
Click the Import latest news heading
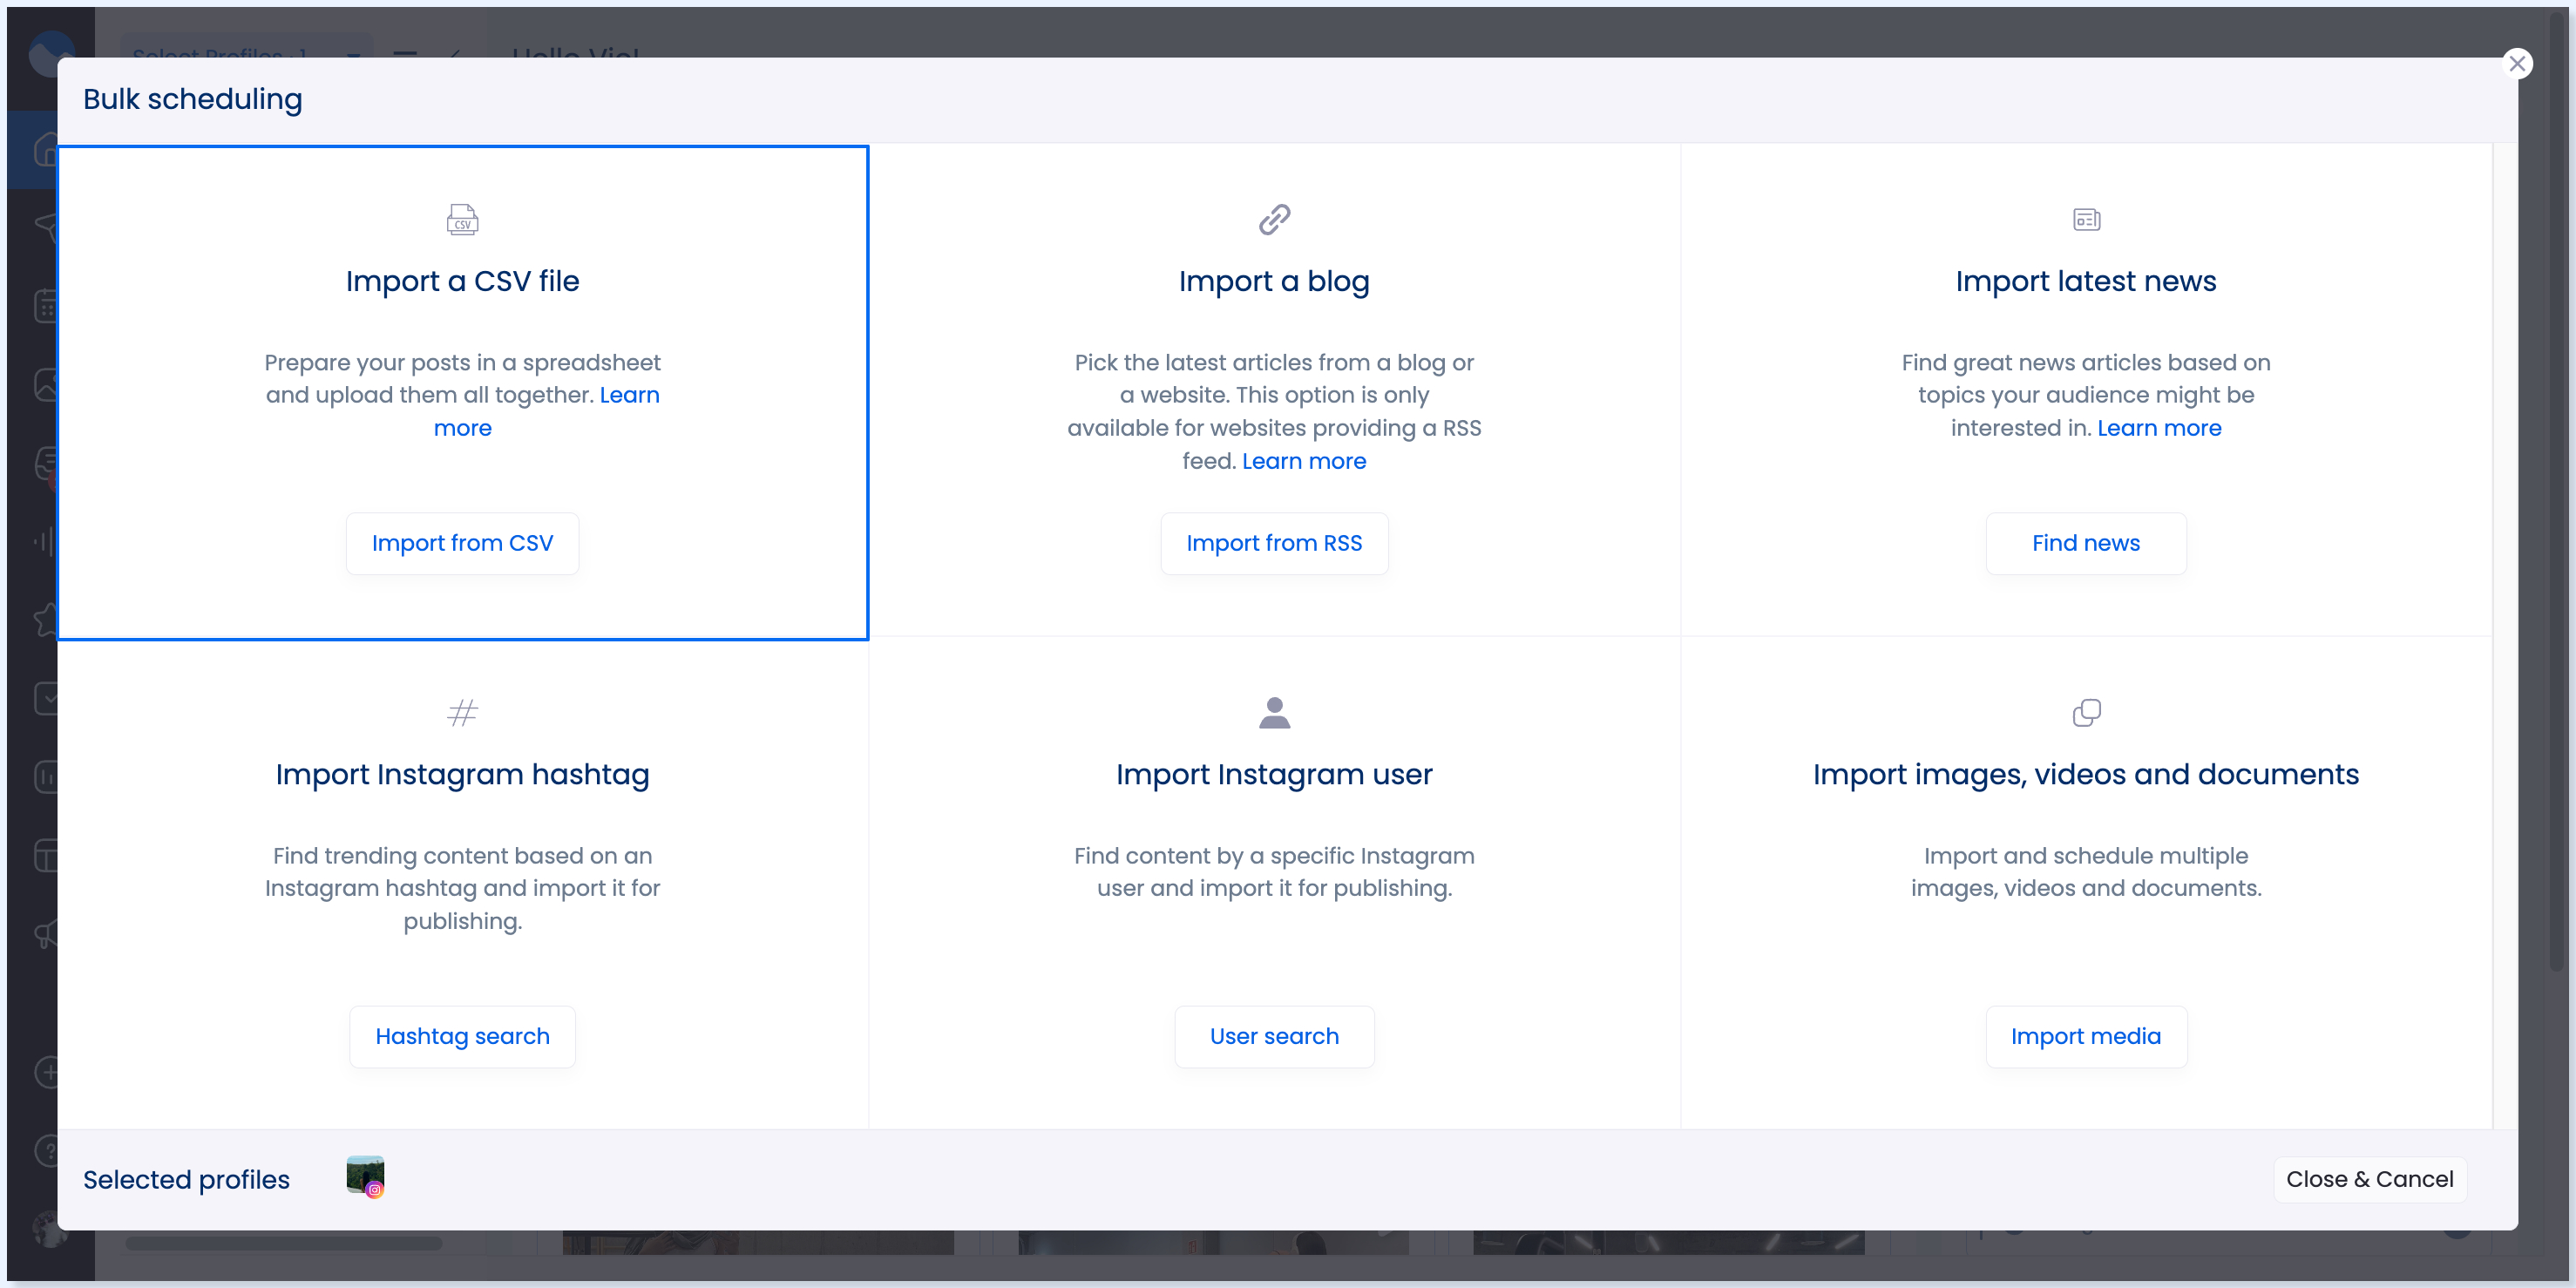click(2086, 282)
